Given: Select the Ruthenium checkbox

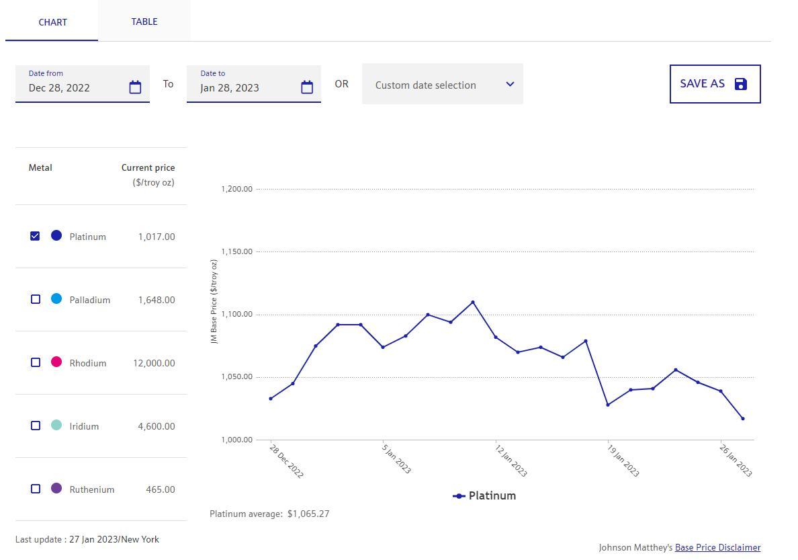Looking at the screenshot, I should [36, 489].
